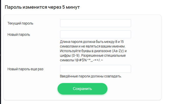Click the heading Пароль изменится через 5 минут
The height and width of the screenshot is (104, 169).
click(42, 7)
